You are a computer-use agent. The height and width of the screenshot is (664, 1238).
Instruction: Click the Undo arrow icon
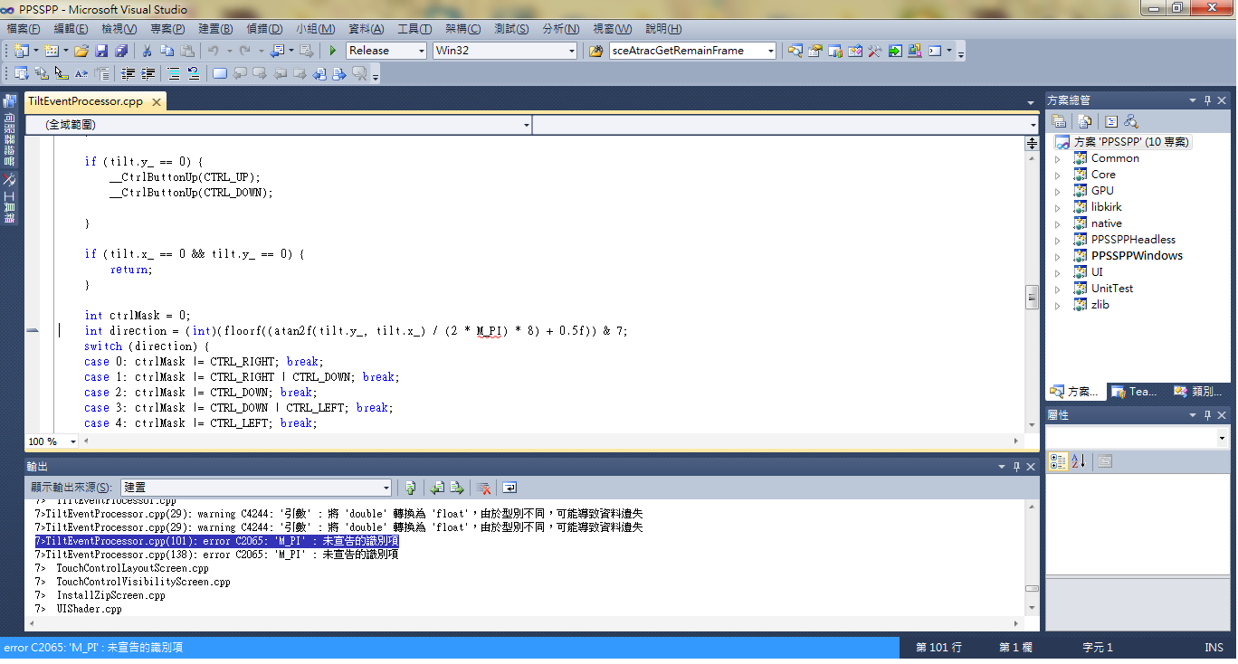point(213,51)
